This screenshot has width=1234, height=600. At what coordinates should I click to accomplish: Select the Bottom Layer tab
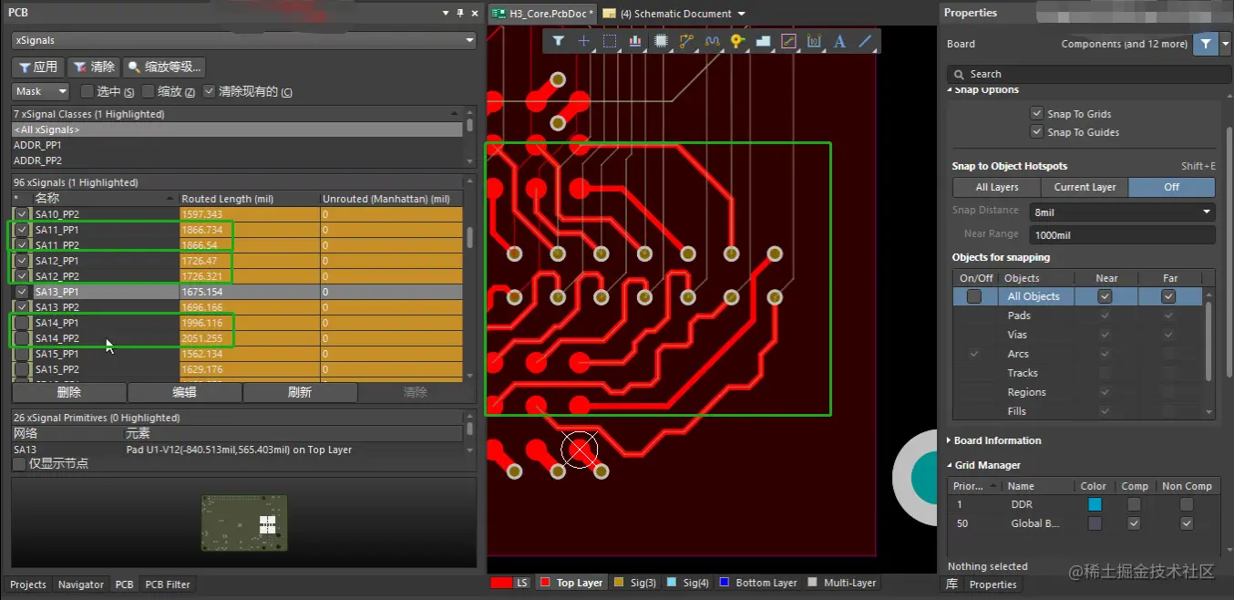tap(758, 583)
